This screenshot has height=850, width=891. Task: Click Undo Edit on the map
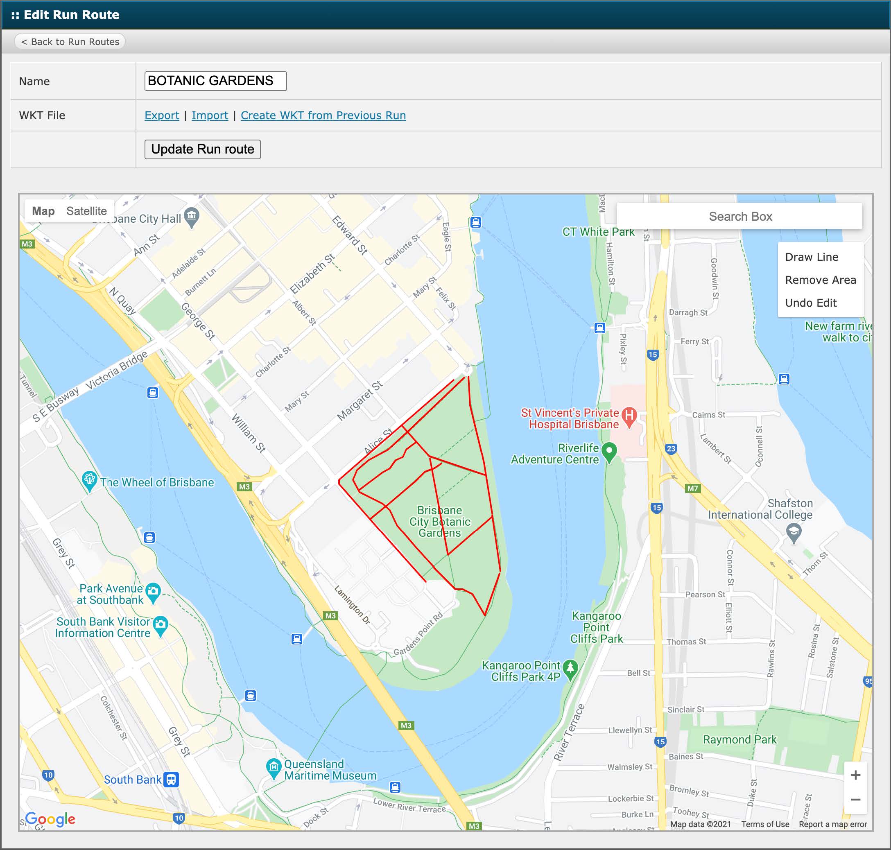811,303
